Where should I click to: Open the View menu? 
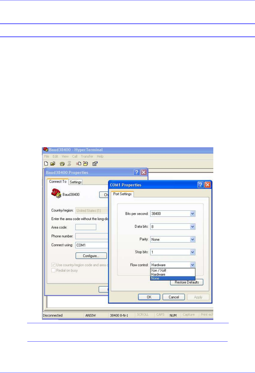[65, 156]
